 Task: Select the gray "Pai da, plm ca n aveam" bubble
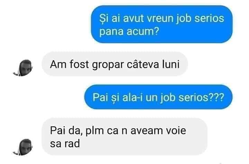(x=124, y=136)
